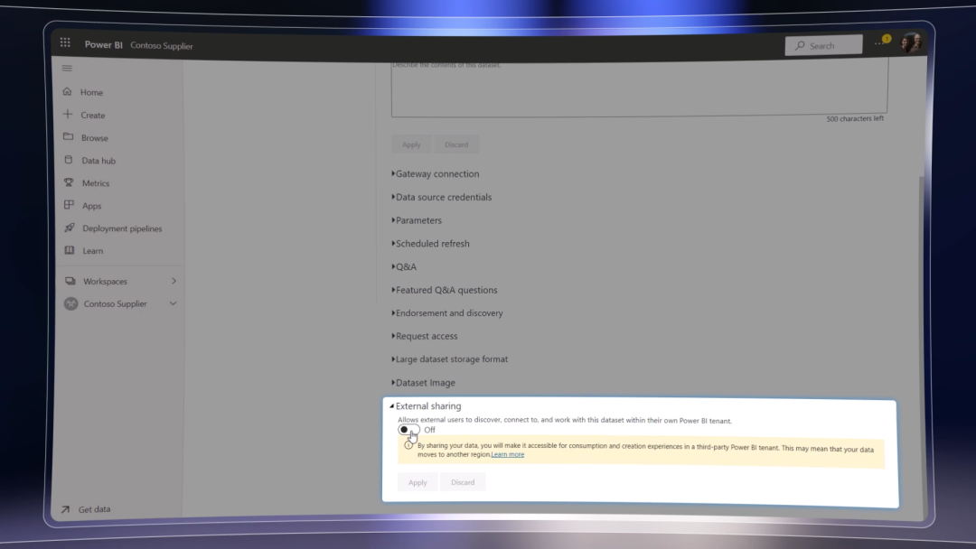This screenshot has width=976, height=549.
Task: Click Get data at sidebar bottom
Action: [94, 509]
